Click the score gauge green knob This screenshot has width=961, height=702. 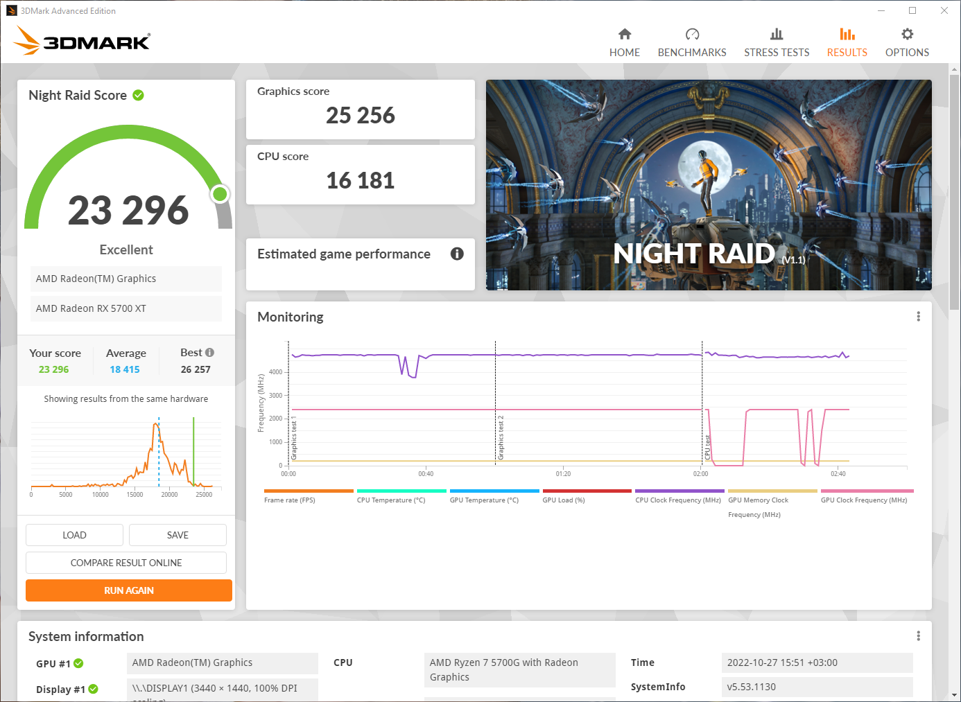click(x=220, y=194)
